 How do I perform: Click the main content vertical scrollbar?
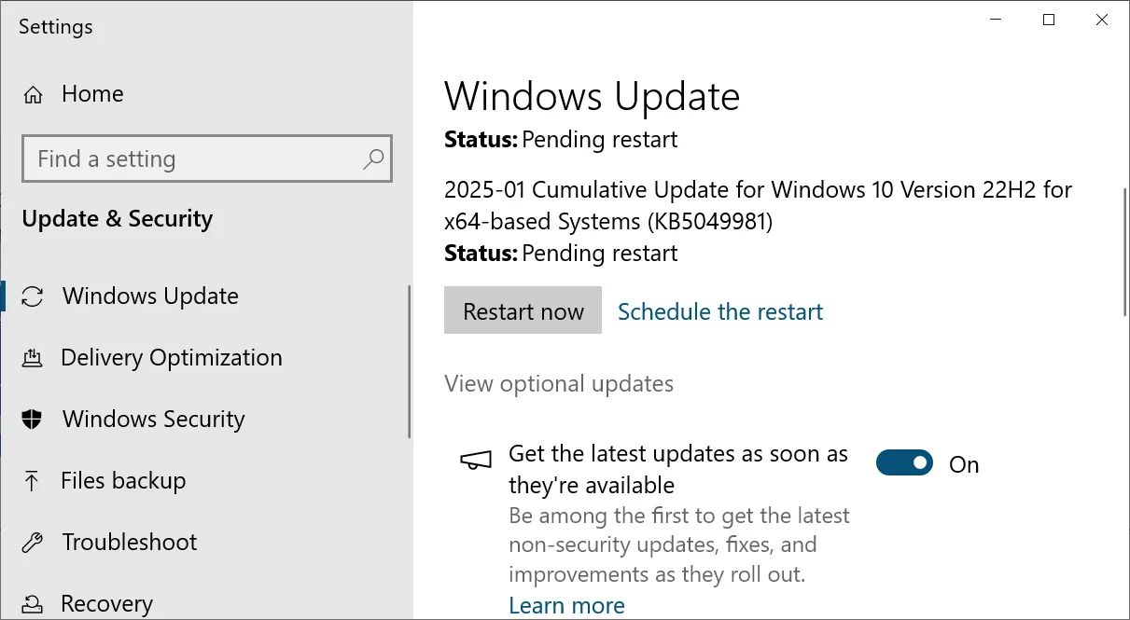point(1123,252)
